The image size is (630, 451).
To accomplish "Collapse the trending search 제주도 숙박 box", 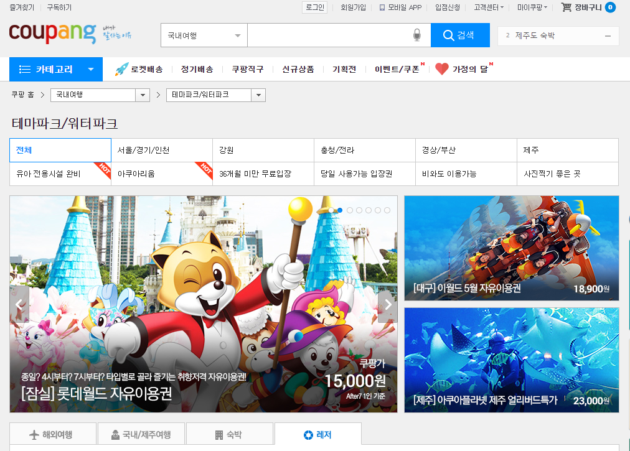I will coord(608,35).
